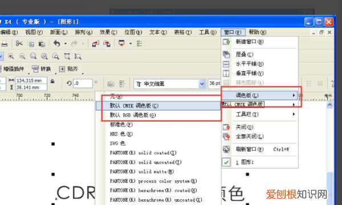Viewport: 342px width, 205px height.
Task: Click the Zoom to page icon
Action: tap(56, 56)
